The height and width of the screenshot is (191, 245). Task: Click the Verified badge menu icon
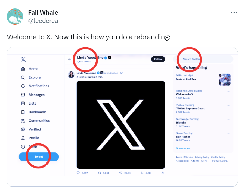pyautogui.click(x=23, y=129)
